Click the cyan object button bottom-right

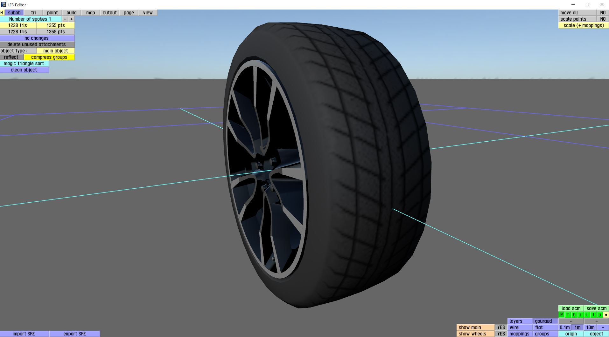[597, 334]
